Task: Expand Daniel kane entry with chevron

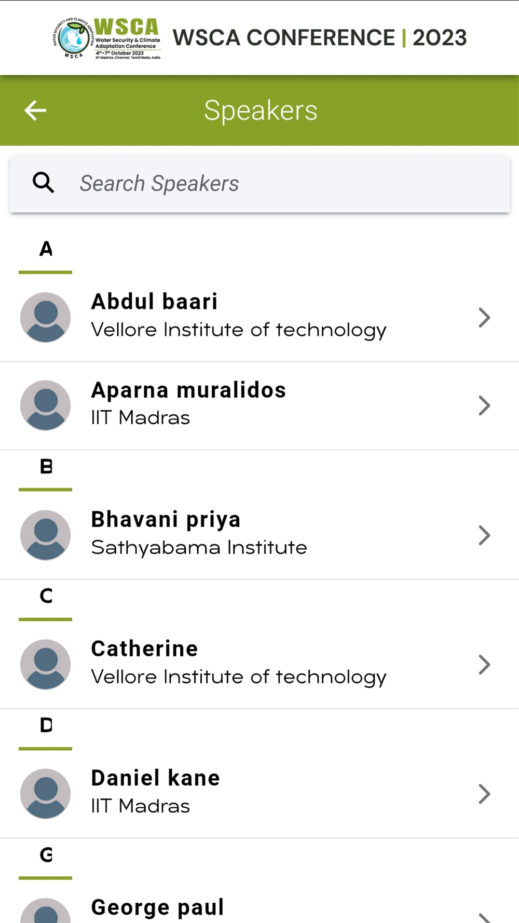Action: 484,794
